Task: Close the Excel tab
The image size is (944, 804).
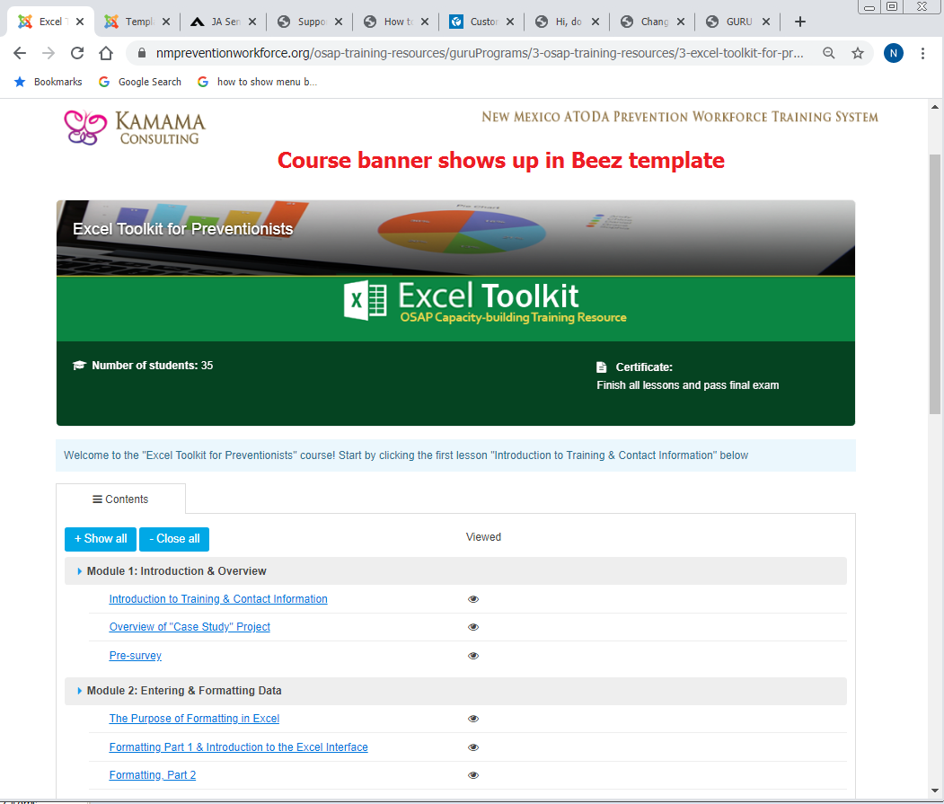Action: point(80,22)
